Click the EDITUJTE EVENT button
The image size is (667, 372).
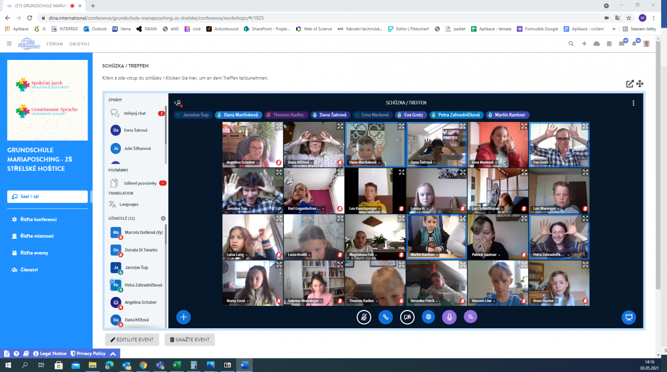[132, 340]
